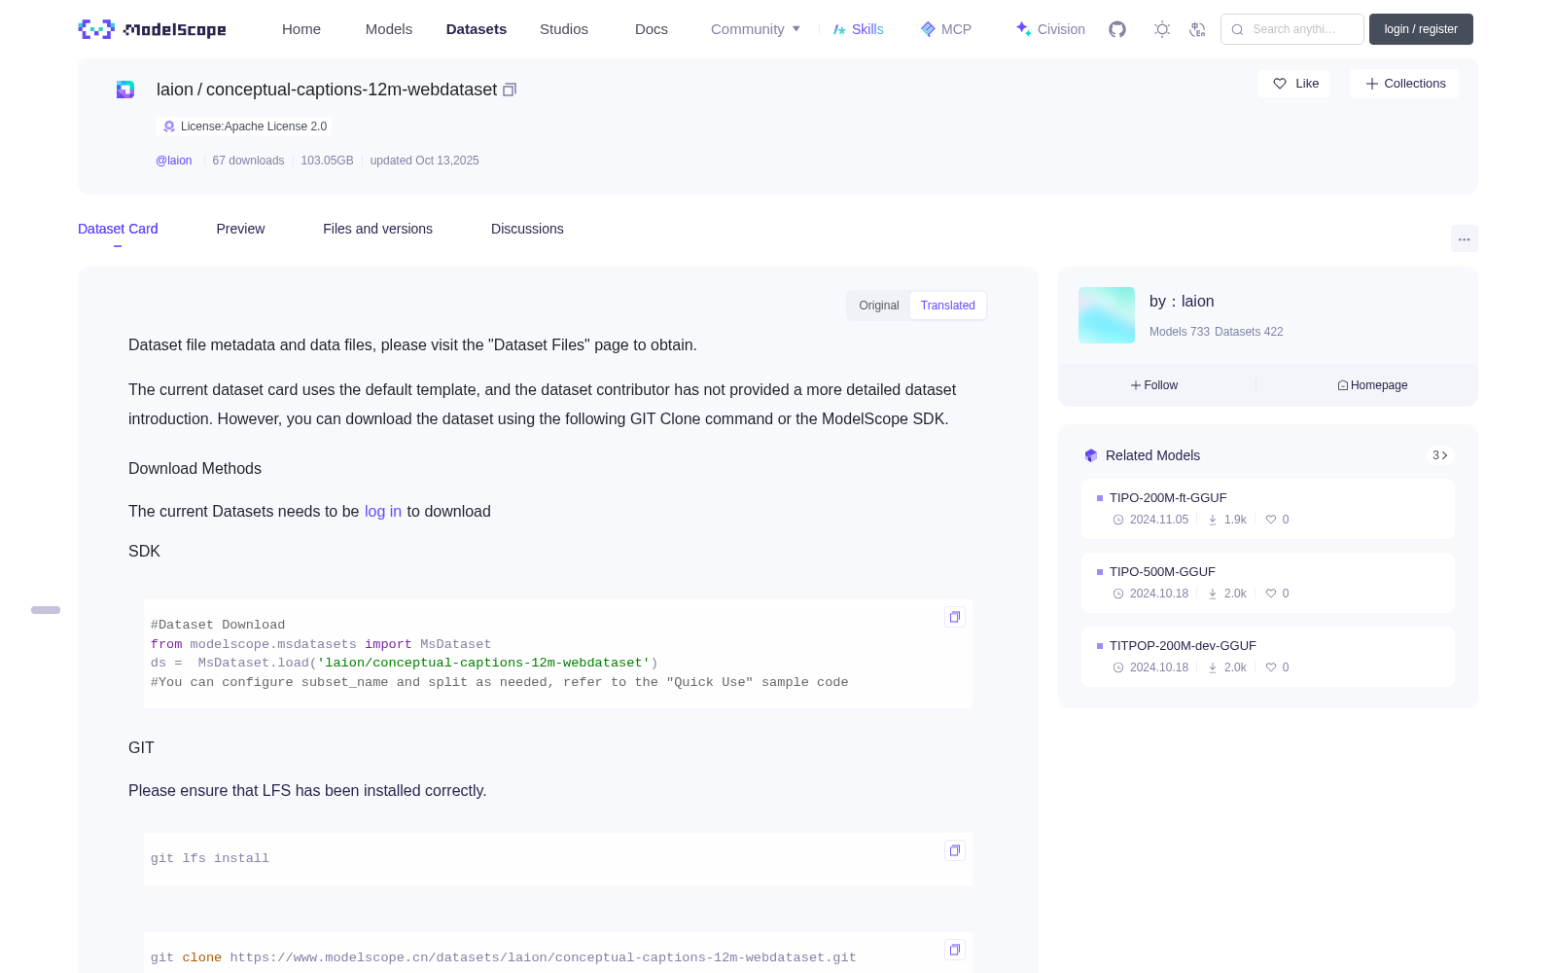Expand the Community dropdown menu
This screenshot has height=973, width=1556.
tap(756, 29)
